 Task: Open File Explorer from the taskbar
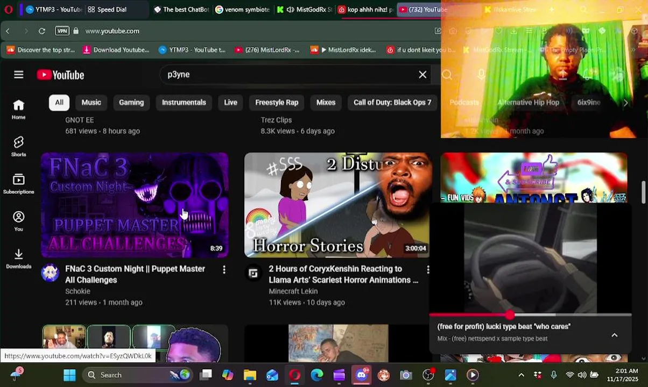pos(250,375)
